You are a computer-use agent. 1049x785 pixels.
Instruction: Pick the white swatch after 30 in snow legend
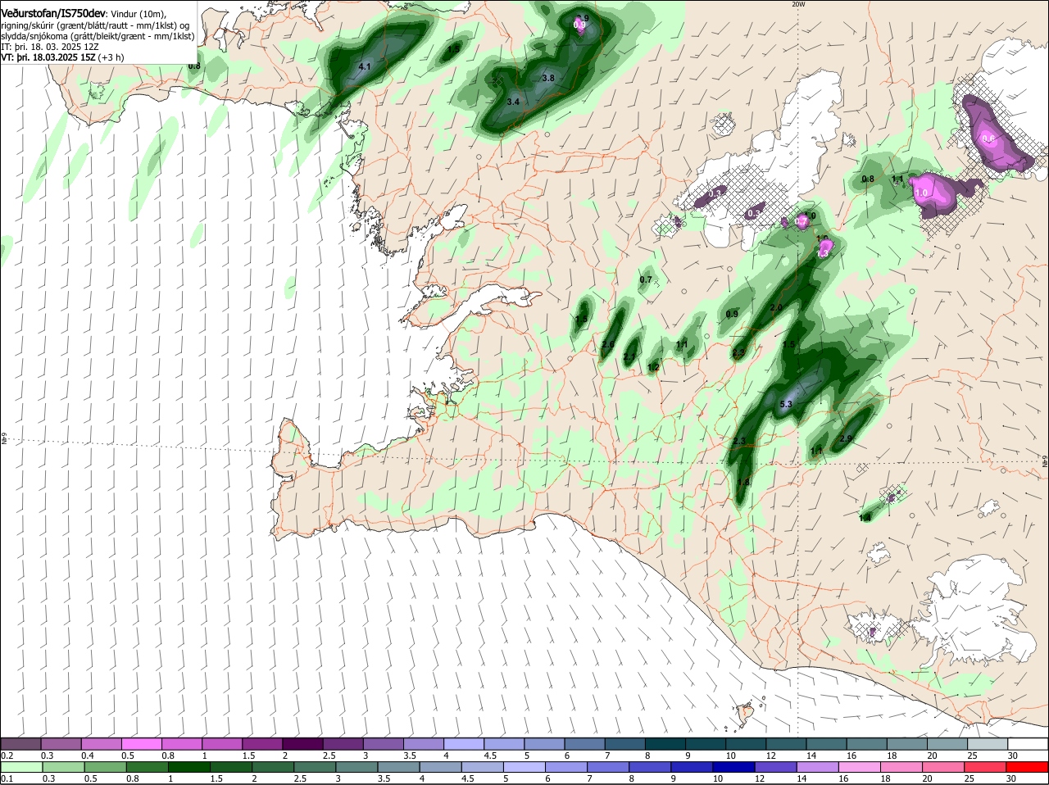click(1029, 744)
